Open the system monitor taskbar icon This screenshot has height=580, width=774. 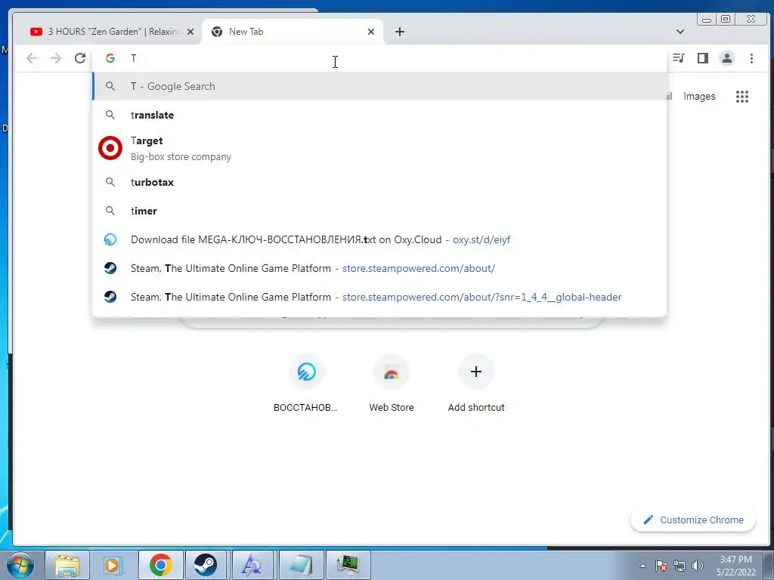point(348,565)
